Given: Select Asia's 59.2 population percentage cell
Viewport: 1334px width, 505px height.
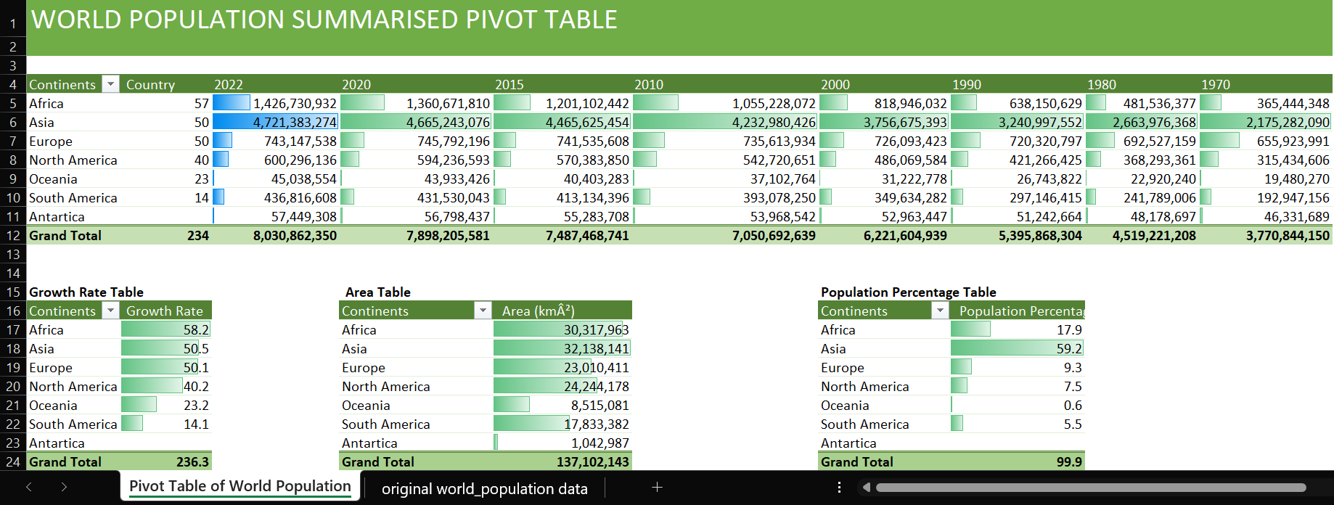Looking at the screenshot, I should coord(1017,348).
